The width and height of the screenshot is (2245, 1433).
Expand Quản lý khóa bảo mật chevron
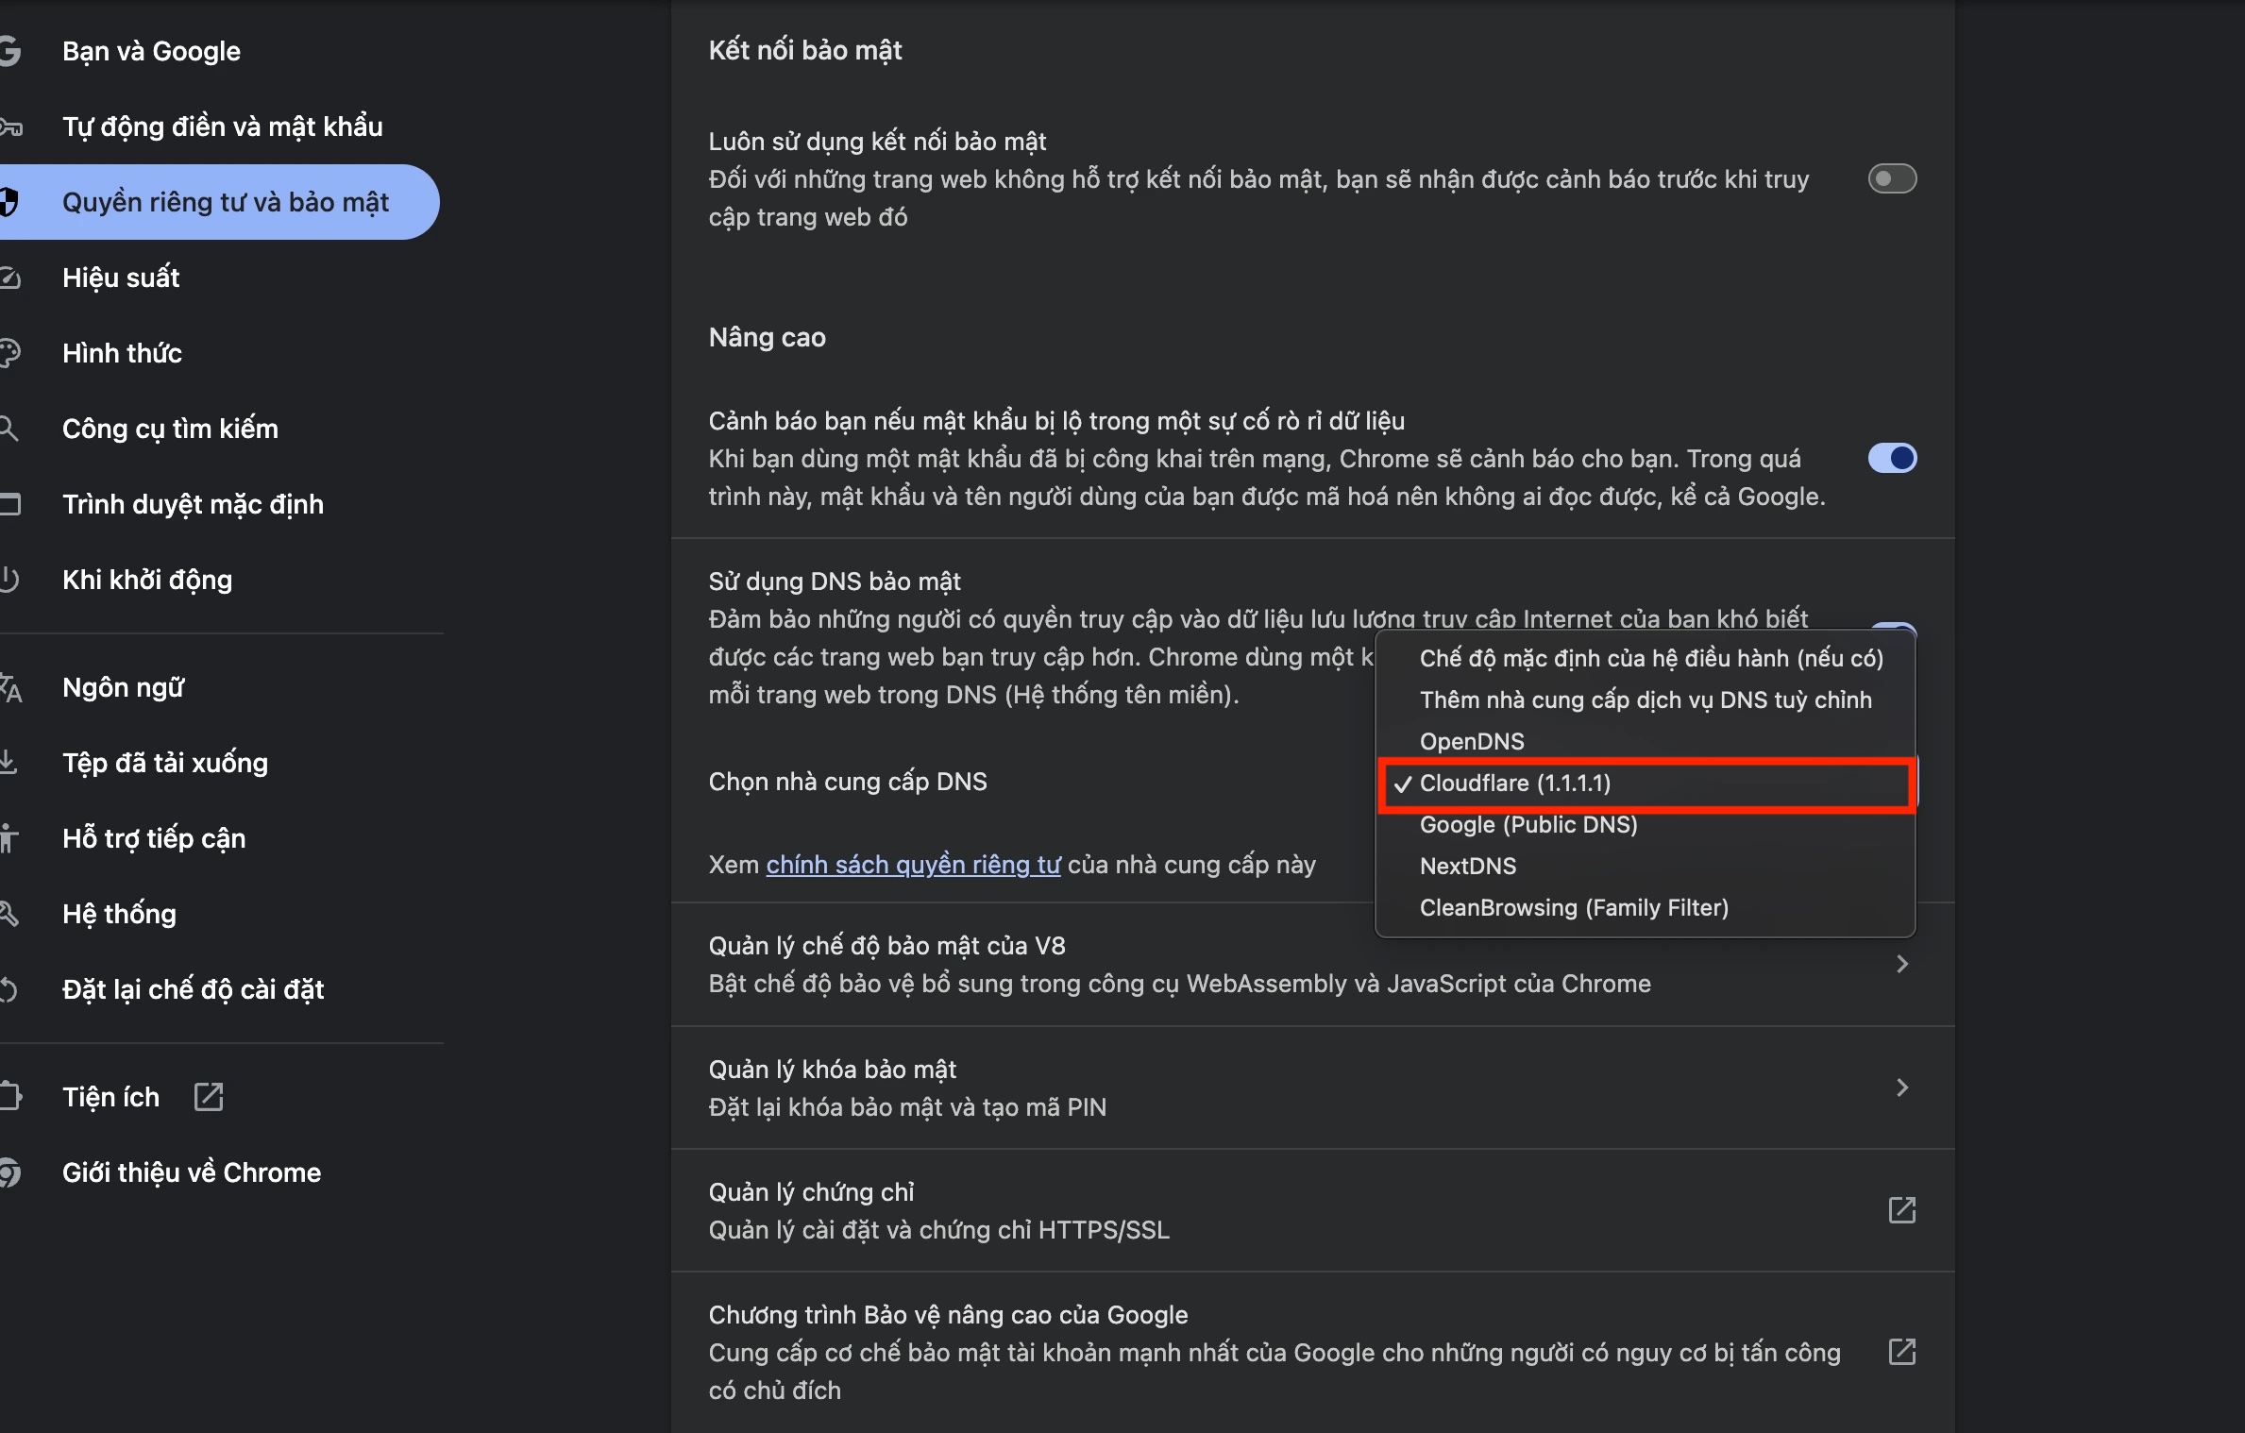click(1902, 1087)
